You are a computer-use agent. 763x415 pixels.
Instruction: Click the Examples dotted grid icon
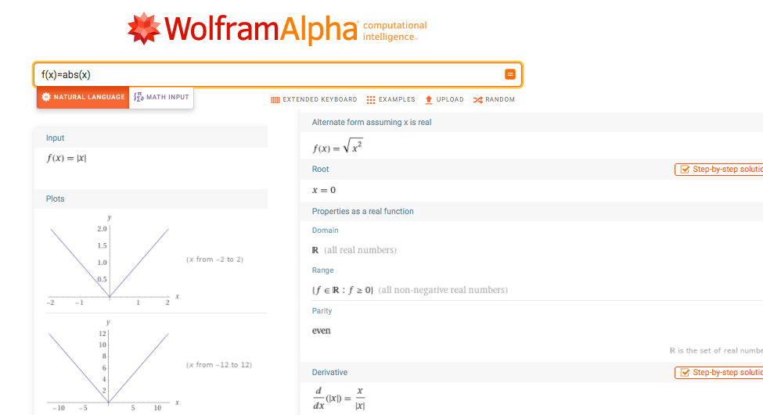click(x=371, y=100)
